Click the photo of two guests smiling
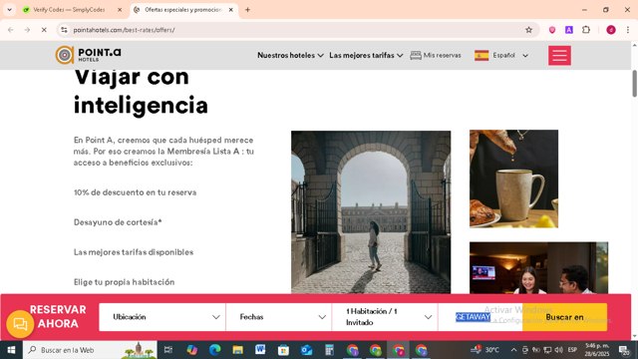The height and width of the screenshot is (359, 638). click(x=538, y=268)
